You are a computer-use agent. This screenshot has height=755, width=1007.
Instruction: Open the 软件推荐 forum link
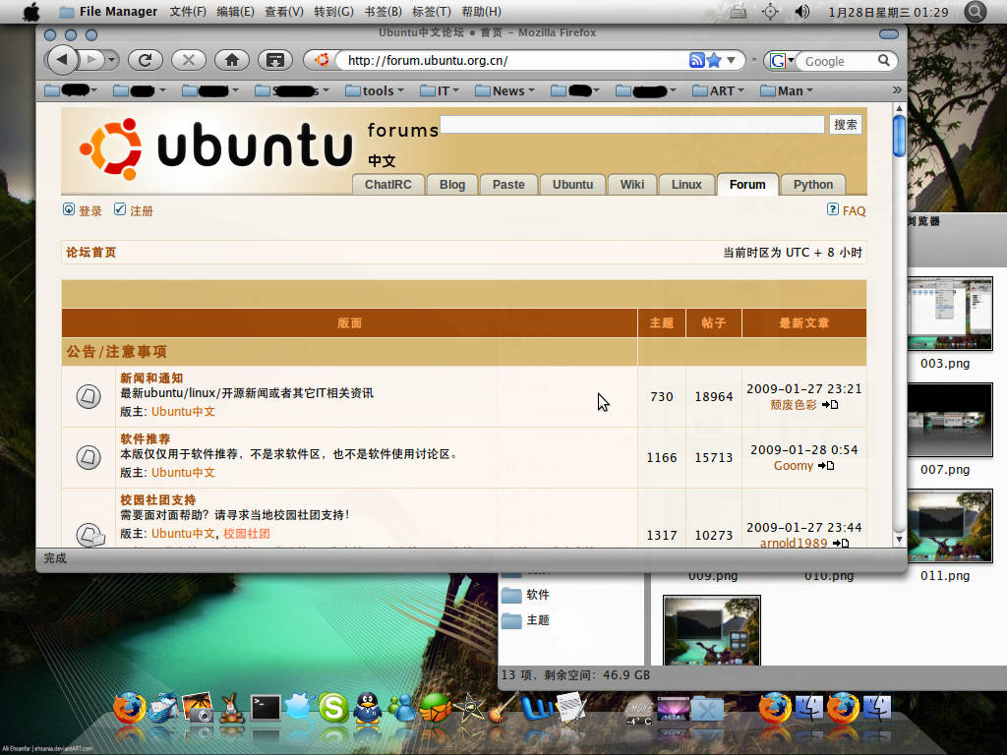146,439
